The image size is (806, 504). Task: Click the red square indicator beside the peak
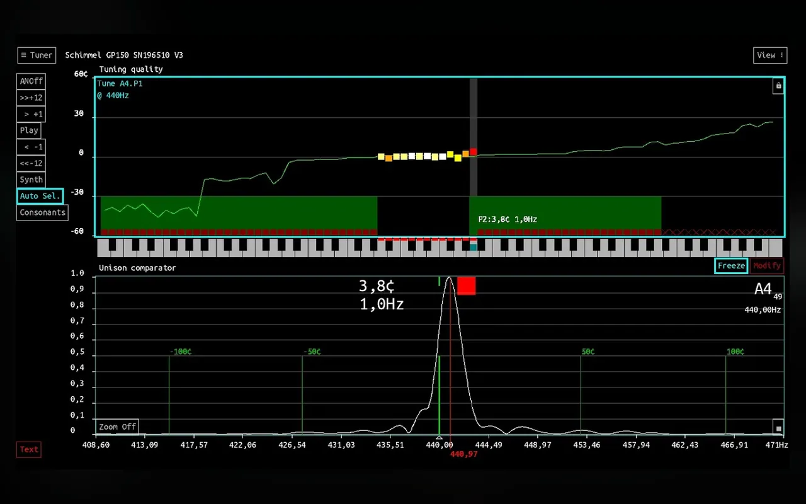[x=467, y=285]
